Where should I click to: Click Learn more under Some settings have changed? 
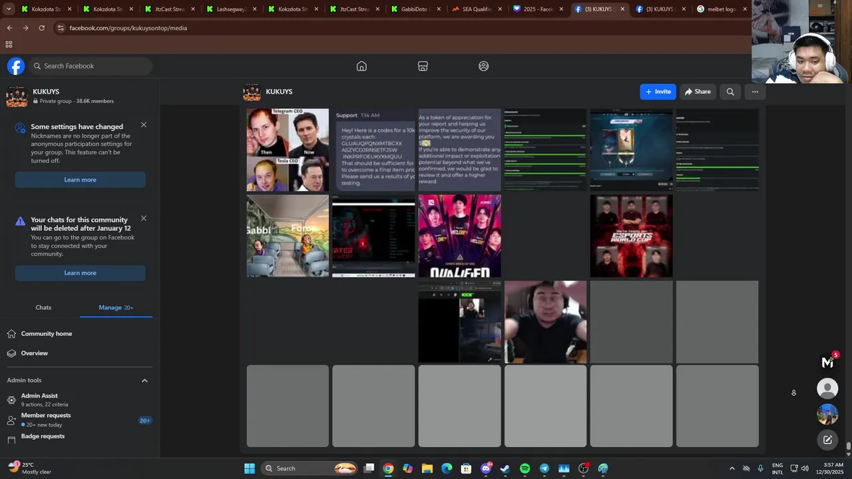(80, 180)
